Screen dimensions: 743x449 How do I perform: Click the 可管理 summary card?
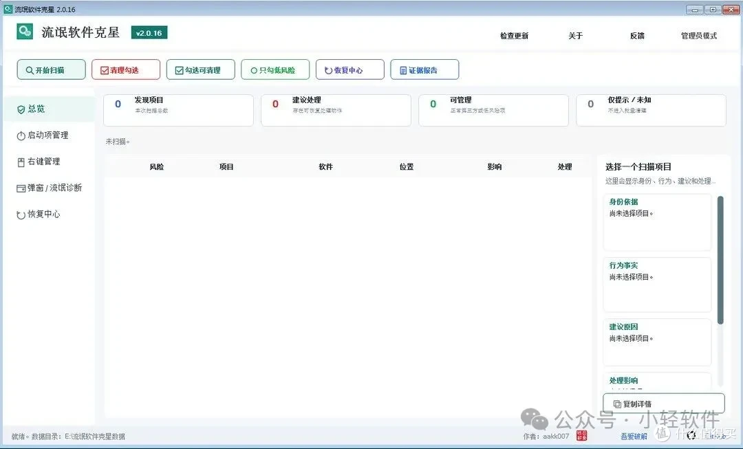click(x=493, y=110)
